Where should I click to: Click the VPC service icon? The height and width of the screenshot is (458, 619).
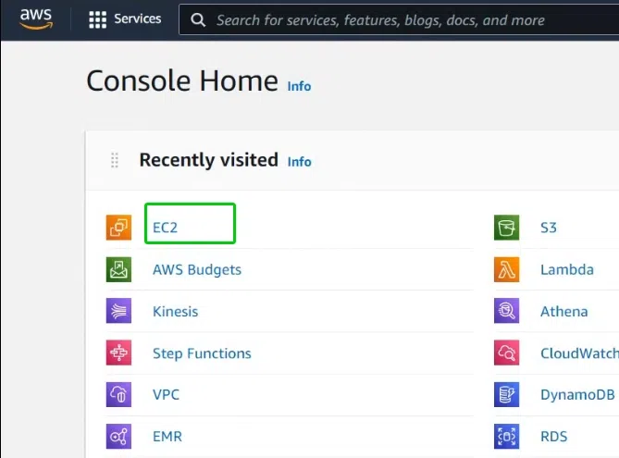118,394
